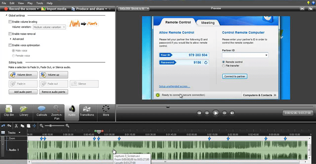Select Remote control radio in preview

click(x=223, y=62)
